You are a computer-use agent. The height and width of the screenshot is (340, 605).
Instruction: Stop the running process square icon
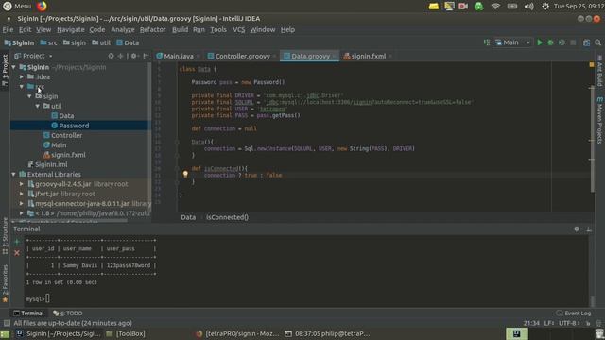[x=573, y=42]
